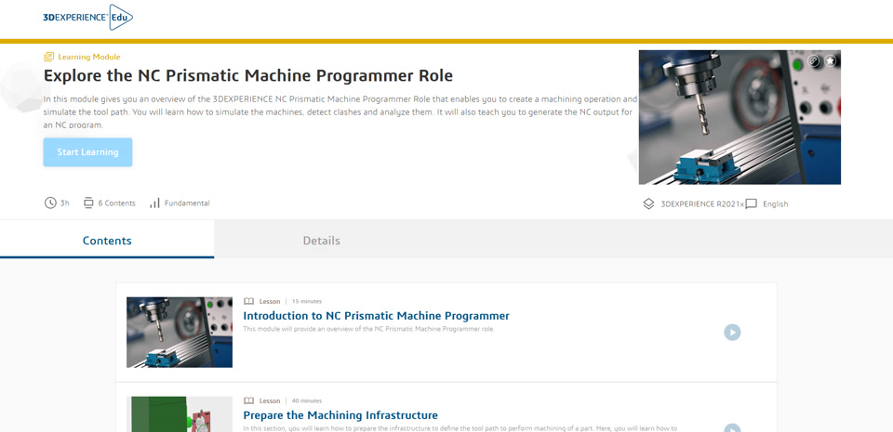Click the Start Learning button
This screenshot has height=432, width=893.
(x=87, y=152)
